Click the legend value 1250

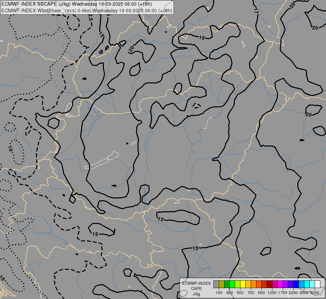272,293
